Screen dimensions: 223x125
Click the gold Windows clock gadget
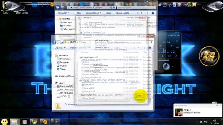(209, 56)
